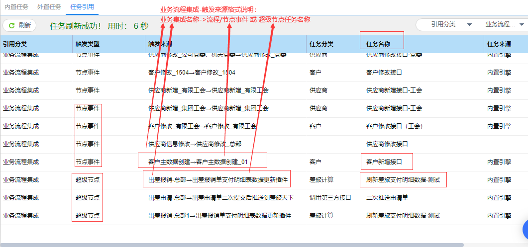
Task: Click 业务流程集成 in the 出差申请-总部 row
Action: coord(21,198)
